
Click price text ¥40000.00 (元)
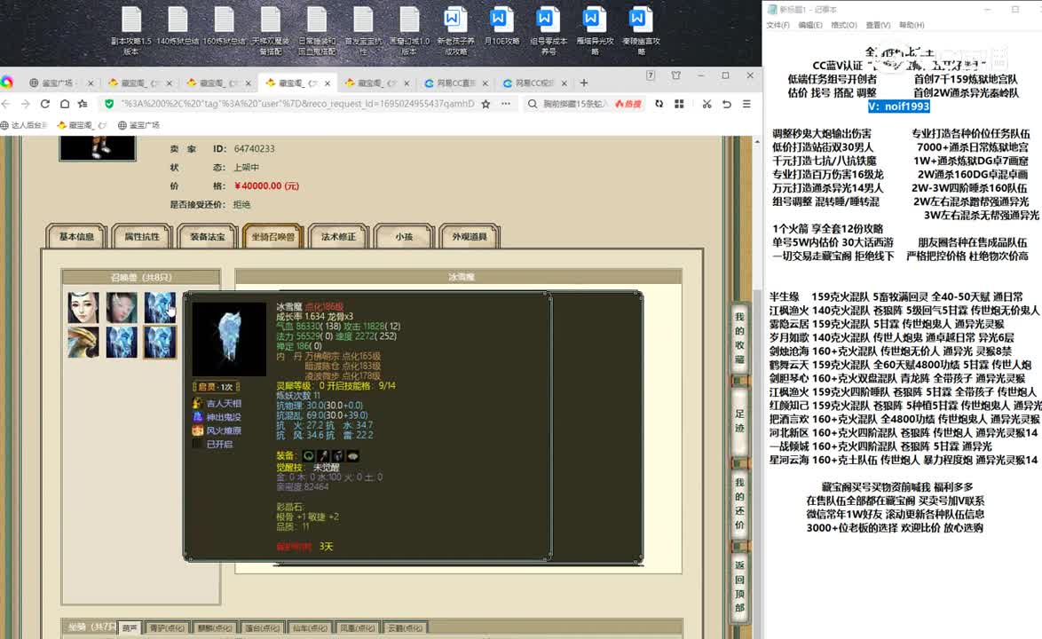click(266, 186)
